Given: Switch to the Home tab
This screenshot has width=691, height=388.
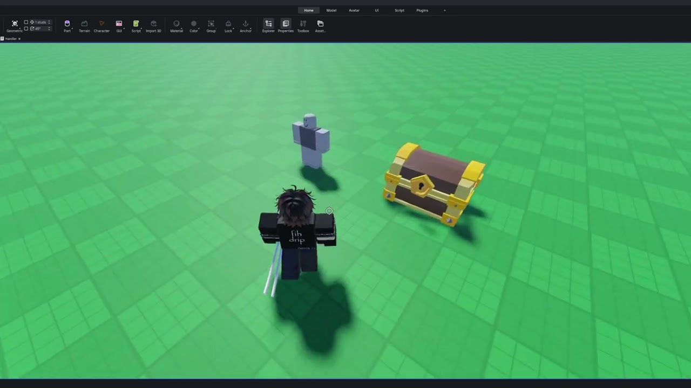Looking at the screenshot, I should click(x=309, y=10).
